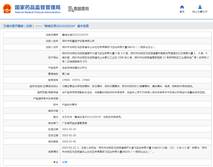Click the 有效期至 row label
Screen dimensions: 213x167
click(x=53, y=142)
